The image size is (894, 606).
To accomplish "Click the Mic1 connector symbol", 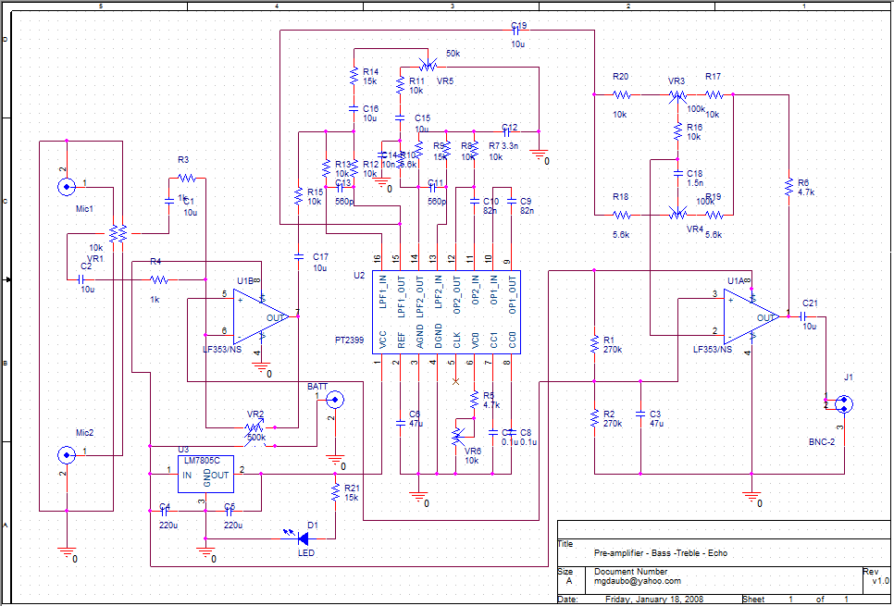I will click(68, 186).
